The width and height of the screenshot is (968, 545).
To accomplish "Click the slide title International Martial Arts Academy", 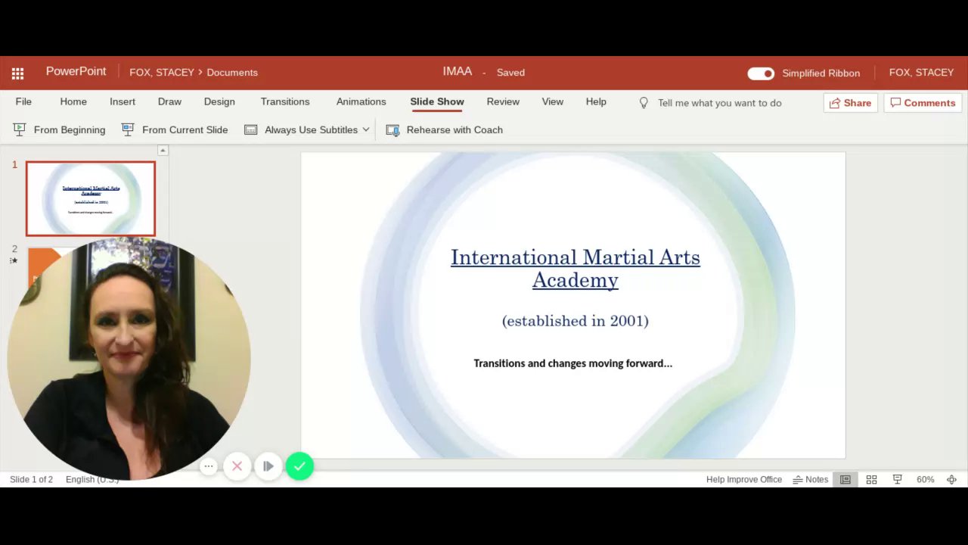I will pos(576,269).
